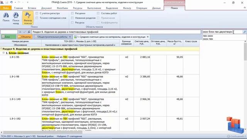This screenshot has height=139, width=247.
Task: Open the quick access toolbar customize arrow
Action: click(27, 2)
